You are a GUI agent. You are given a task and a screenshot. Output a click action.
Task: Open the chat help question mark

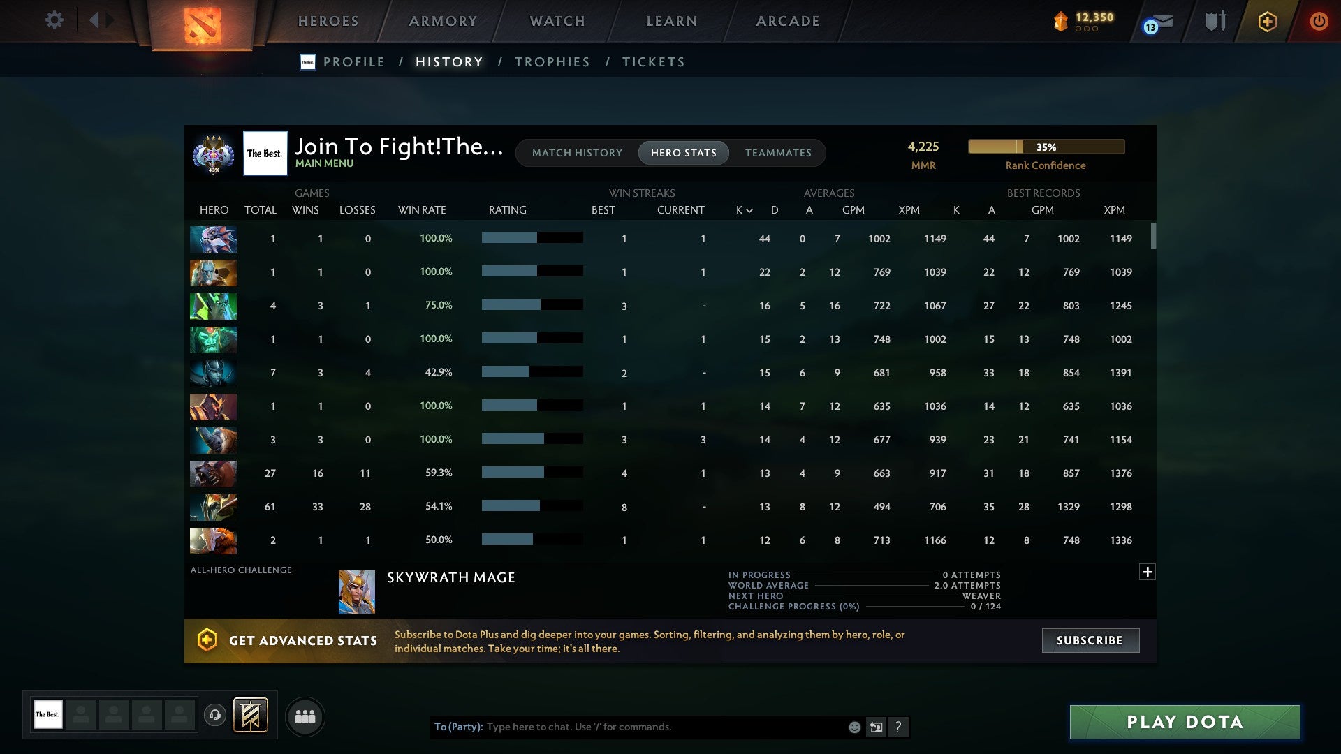click(898, 727)
